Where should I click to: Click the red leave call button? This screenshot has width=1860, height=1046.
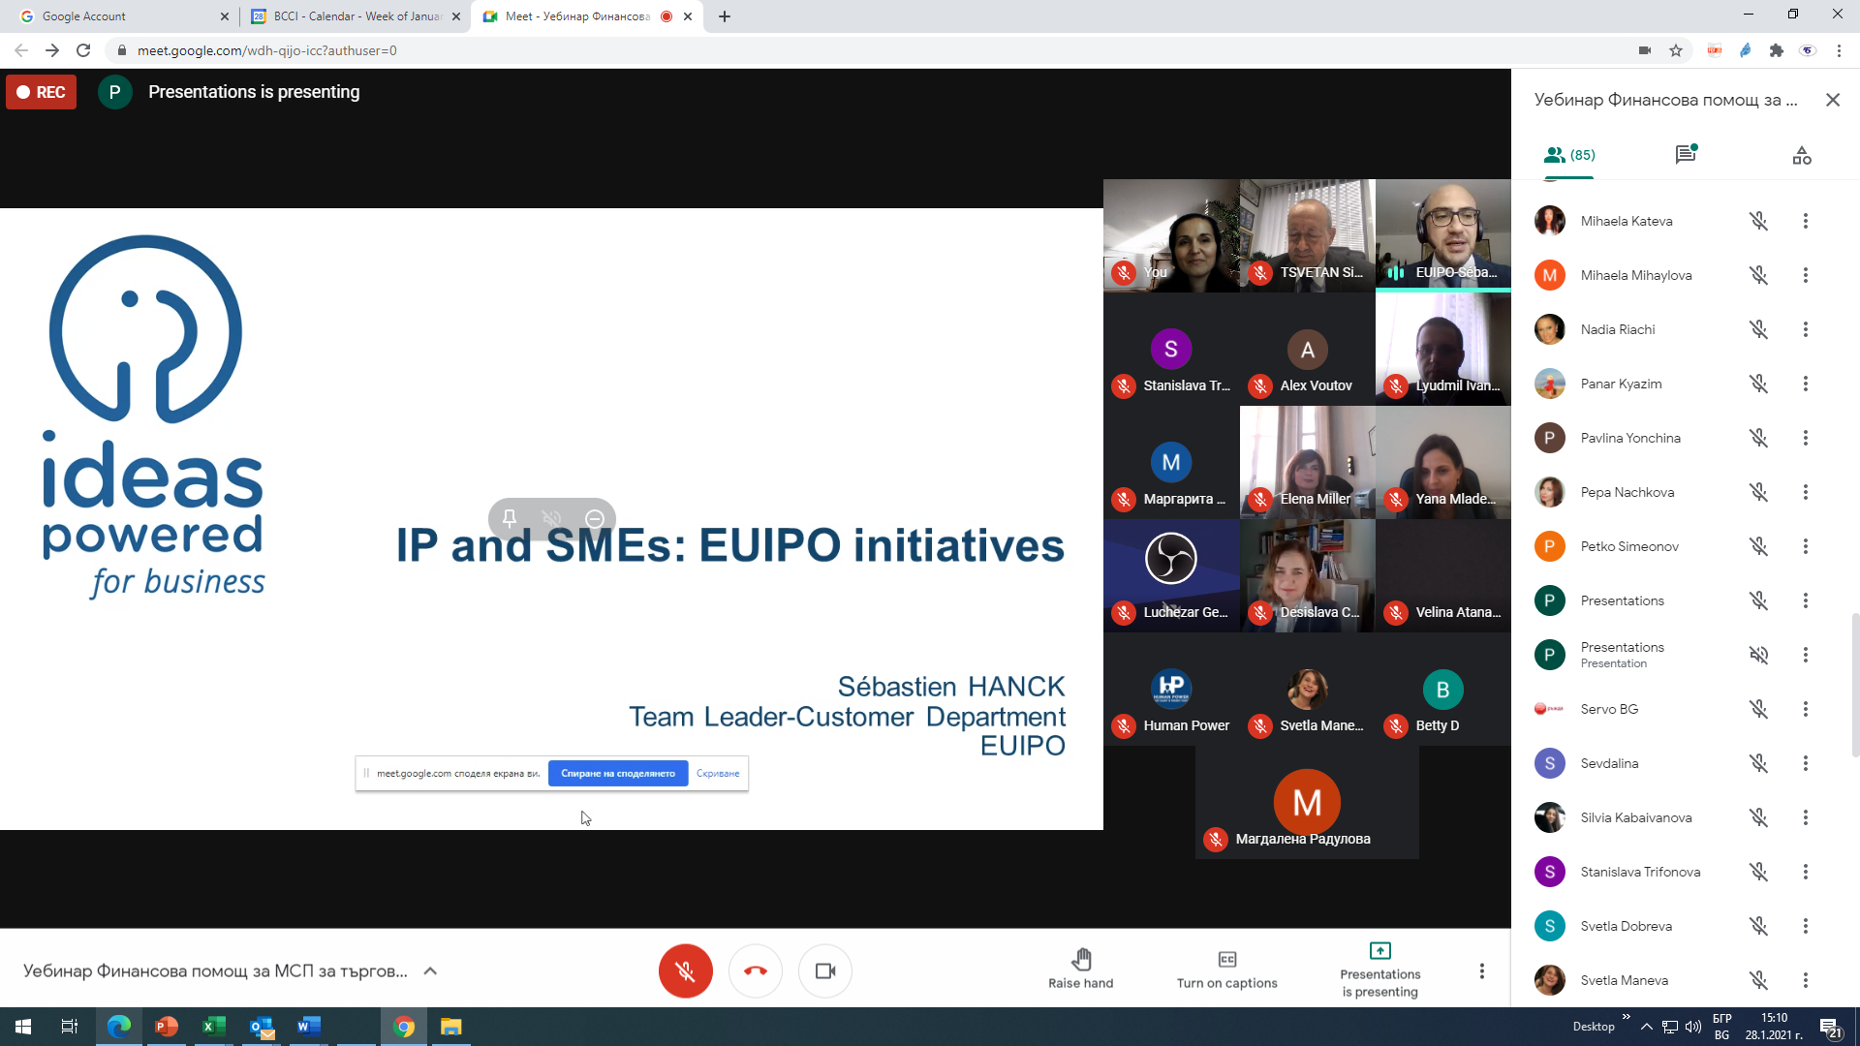click(756, 970)
